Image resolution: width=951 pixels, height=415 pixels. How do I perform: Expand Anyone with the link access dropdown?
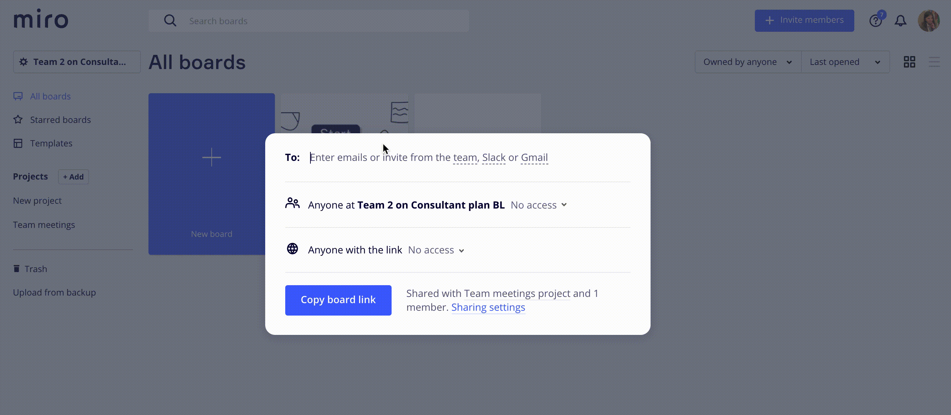436,250
